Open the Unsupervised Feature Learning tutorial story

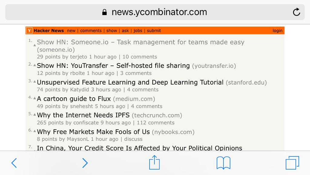pos(130,82)
